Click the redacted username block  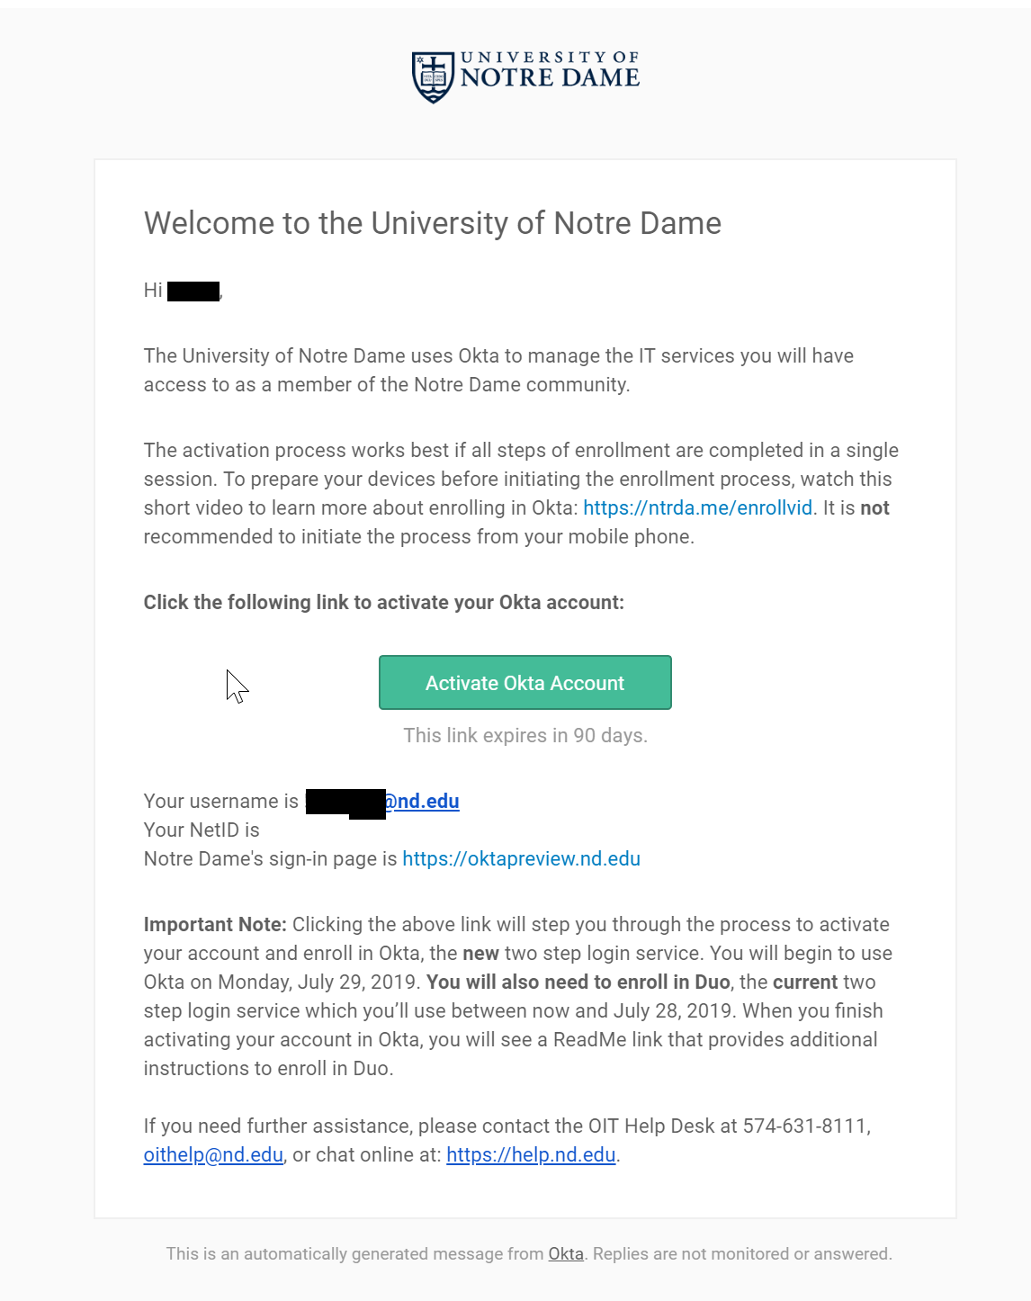pyautogui.click(x=345, y=802)
